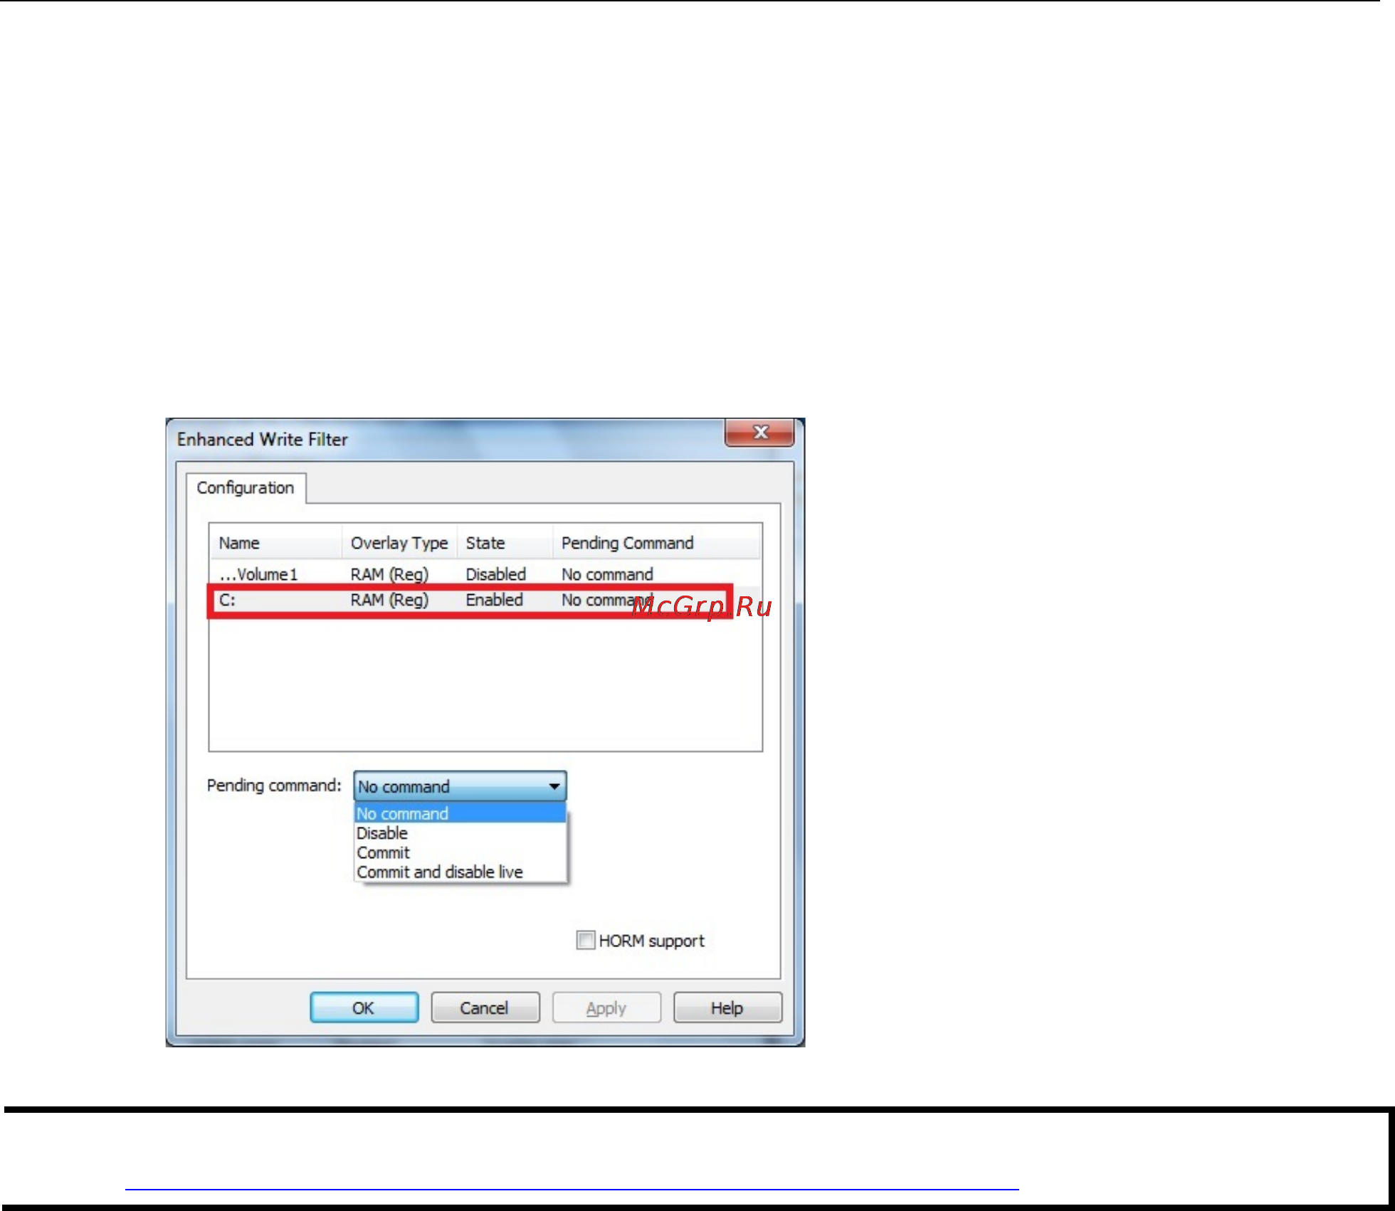Select the C: volume row
The height and width of the screenshot is (1211, 1395).
(485, 601)
